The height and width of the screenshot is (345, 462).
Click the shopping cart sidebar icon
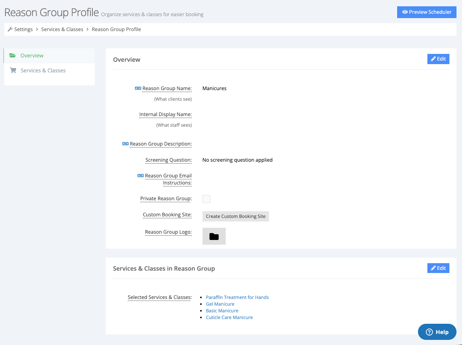coord(13,70)
